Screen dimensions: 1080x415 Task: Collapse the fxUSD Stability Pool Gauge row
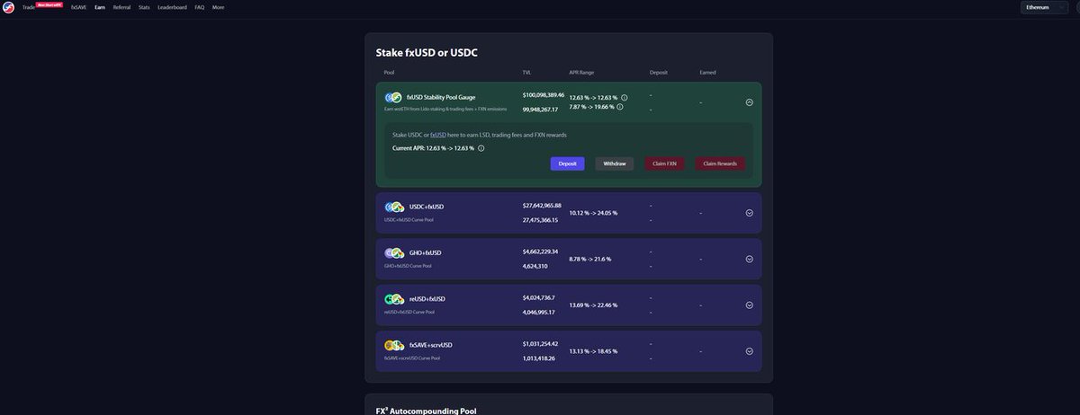point(749,102)
